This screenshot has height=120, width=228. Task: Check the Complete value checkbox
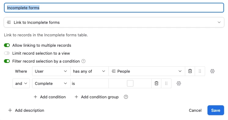[x=130, y=83]
